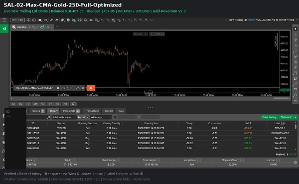Add a new chart tab with plus
Image resolution: width=299 pixels, height=184 pixels.
(x=57, y=27)
